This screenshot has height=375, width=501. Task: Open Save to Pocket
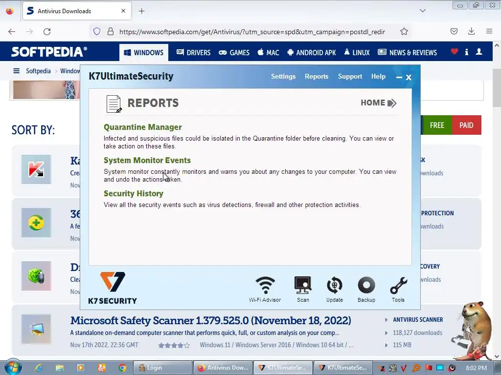tap(454, 31)
